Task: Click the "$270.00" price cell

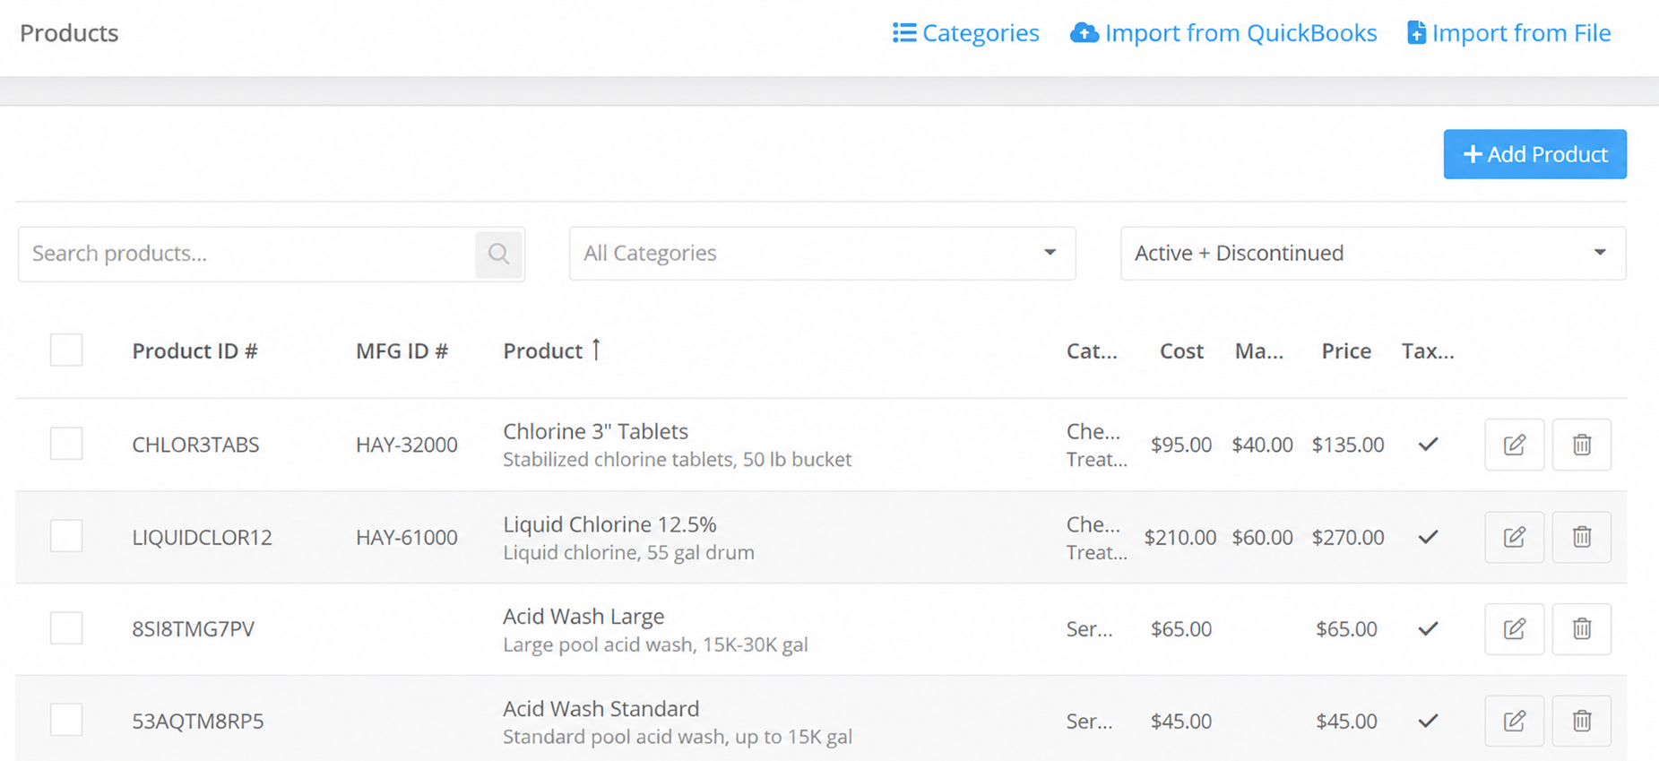Action: point(1348,537)
